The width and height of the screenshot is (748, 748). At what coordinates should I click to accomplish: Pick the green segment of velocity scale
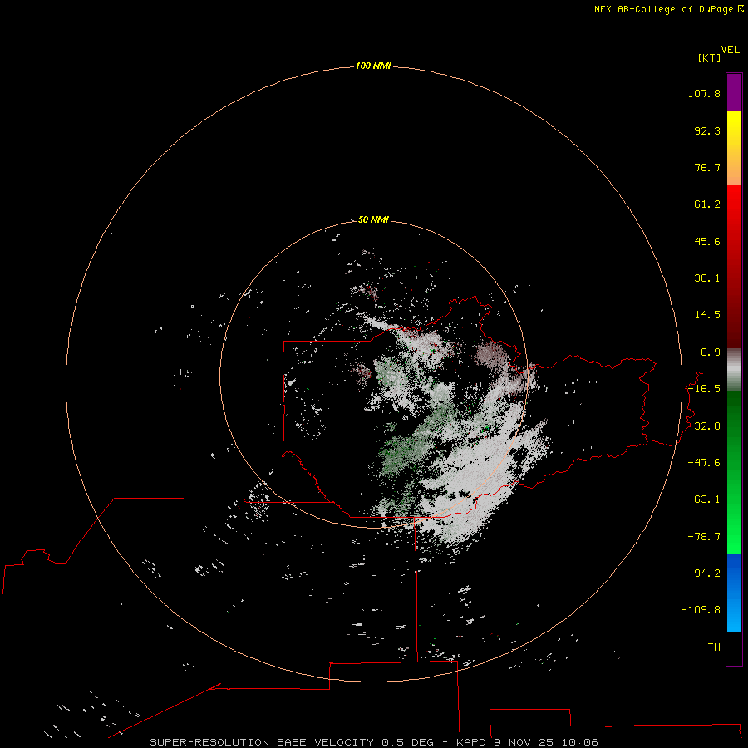(x=734, y=472)
